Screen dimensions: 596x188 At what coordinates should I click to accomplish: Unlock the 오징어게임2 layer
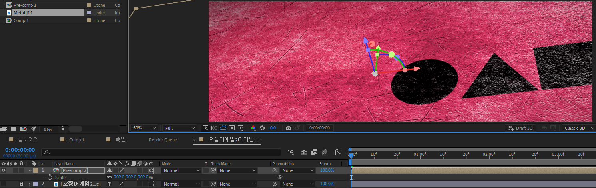(x=21, y=184)
